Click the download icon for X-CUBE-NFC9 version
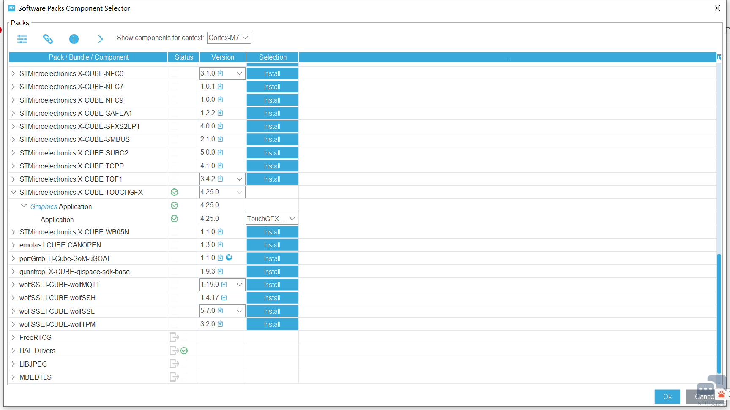 tap(221, 100)
